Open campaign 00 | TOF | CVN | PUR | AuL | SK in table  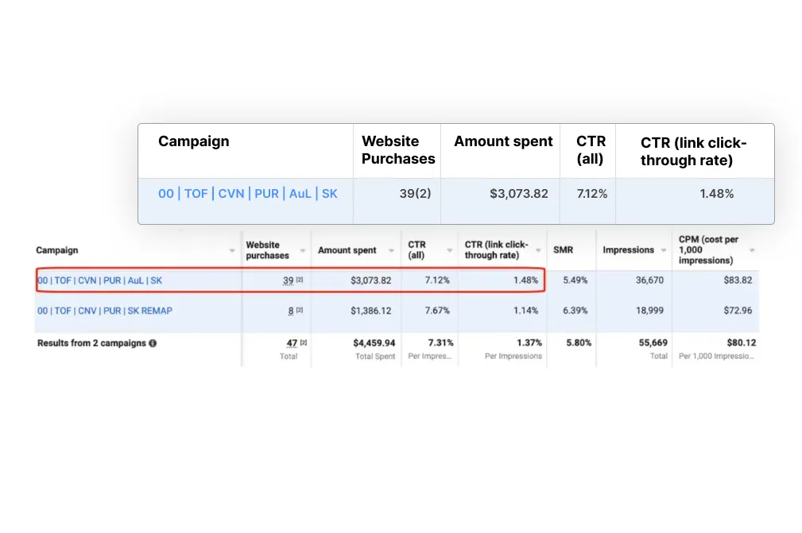(x=99, y=280)
